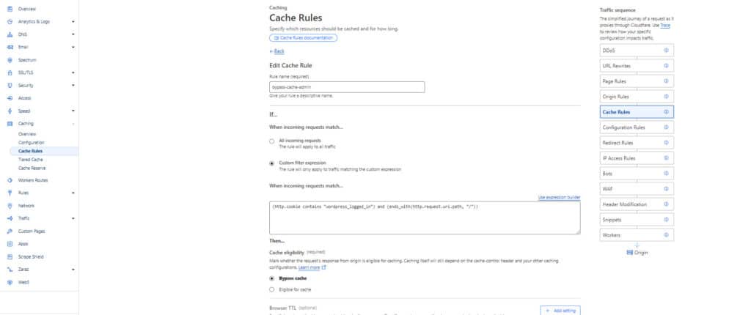Viewport: 751px width, 315px height.
Task: Click the Rule name input field
Action: point(347,86)
